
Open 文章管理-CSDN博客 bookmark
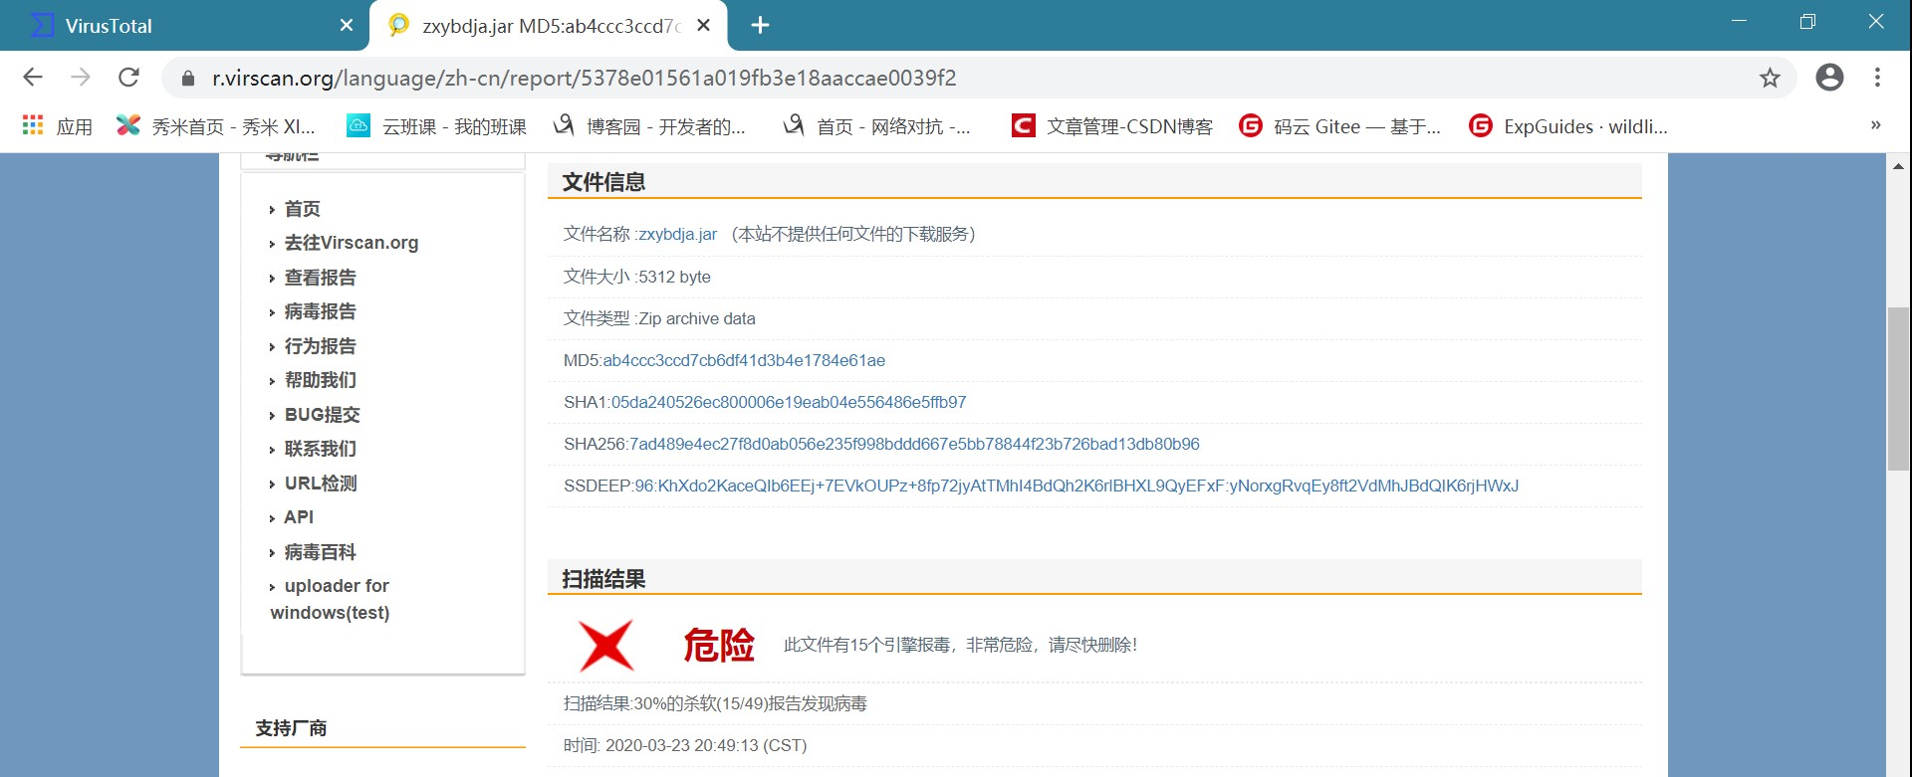(x=1112, y=126)
